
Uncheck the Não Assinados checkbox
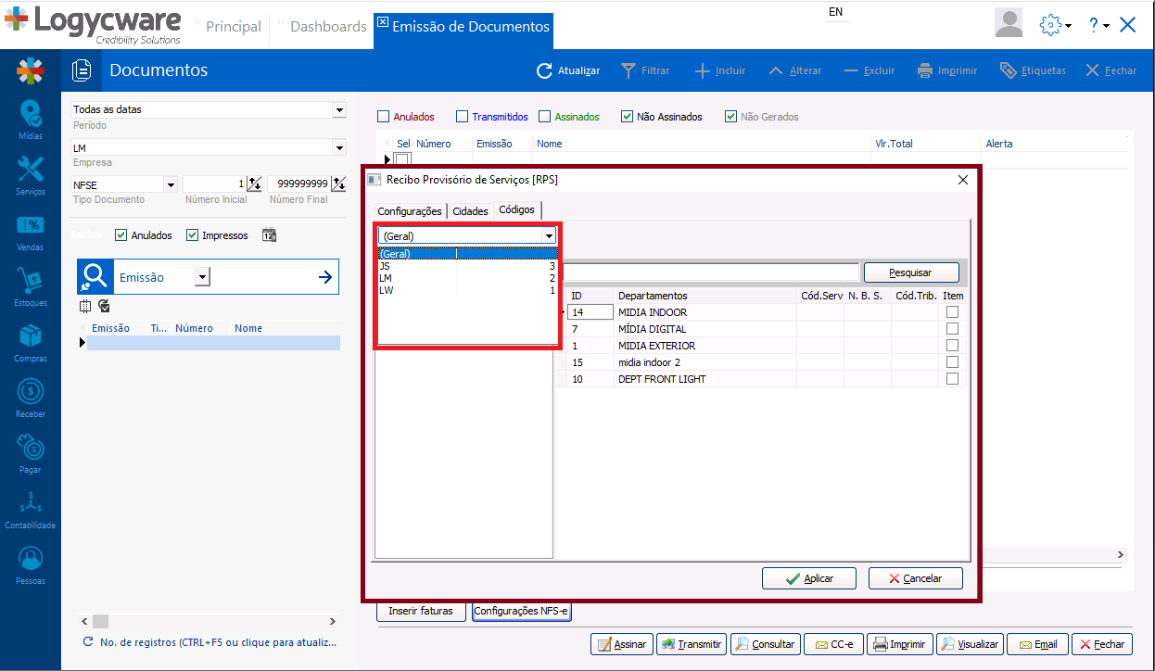pos(628,117)
